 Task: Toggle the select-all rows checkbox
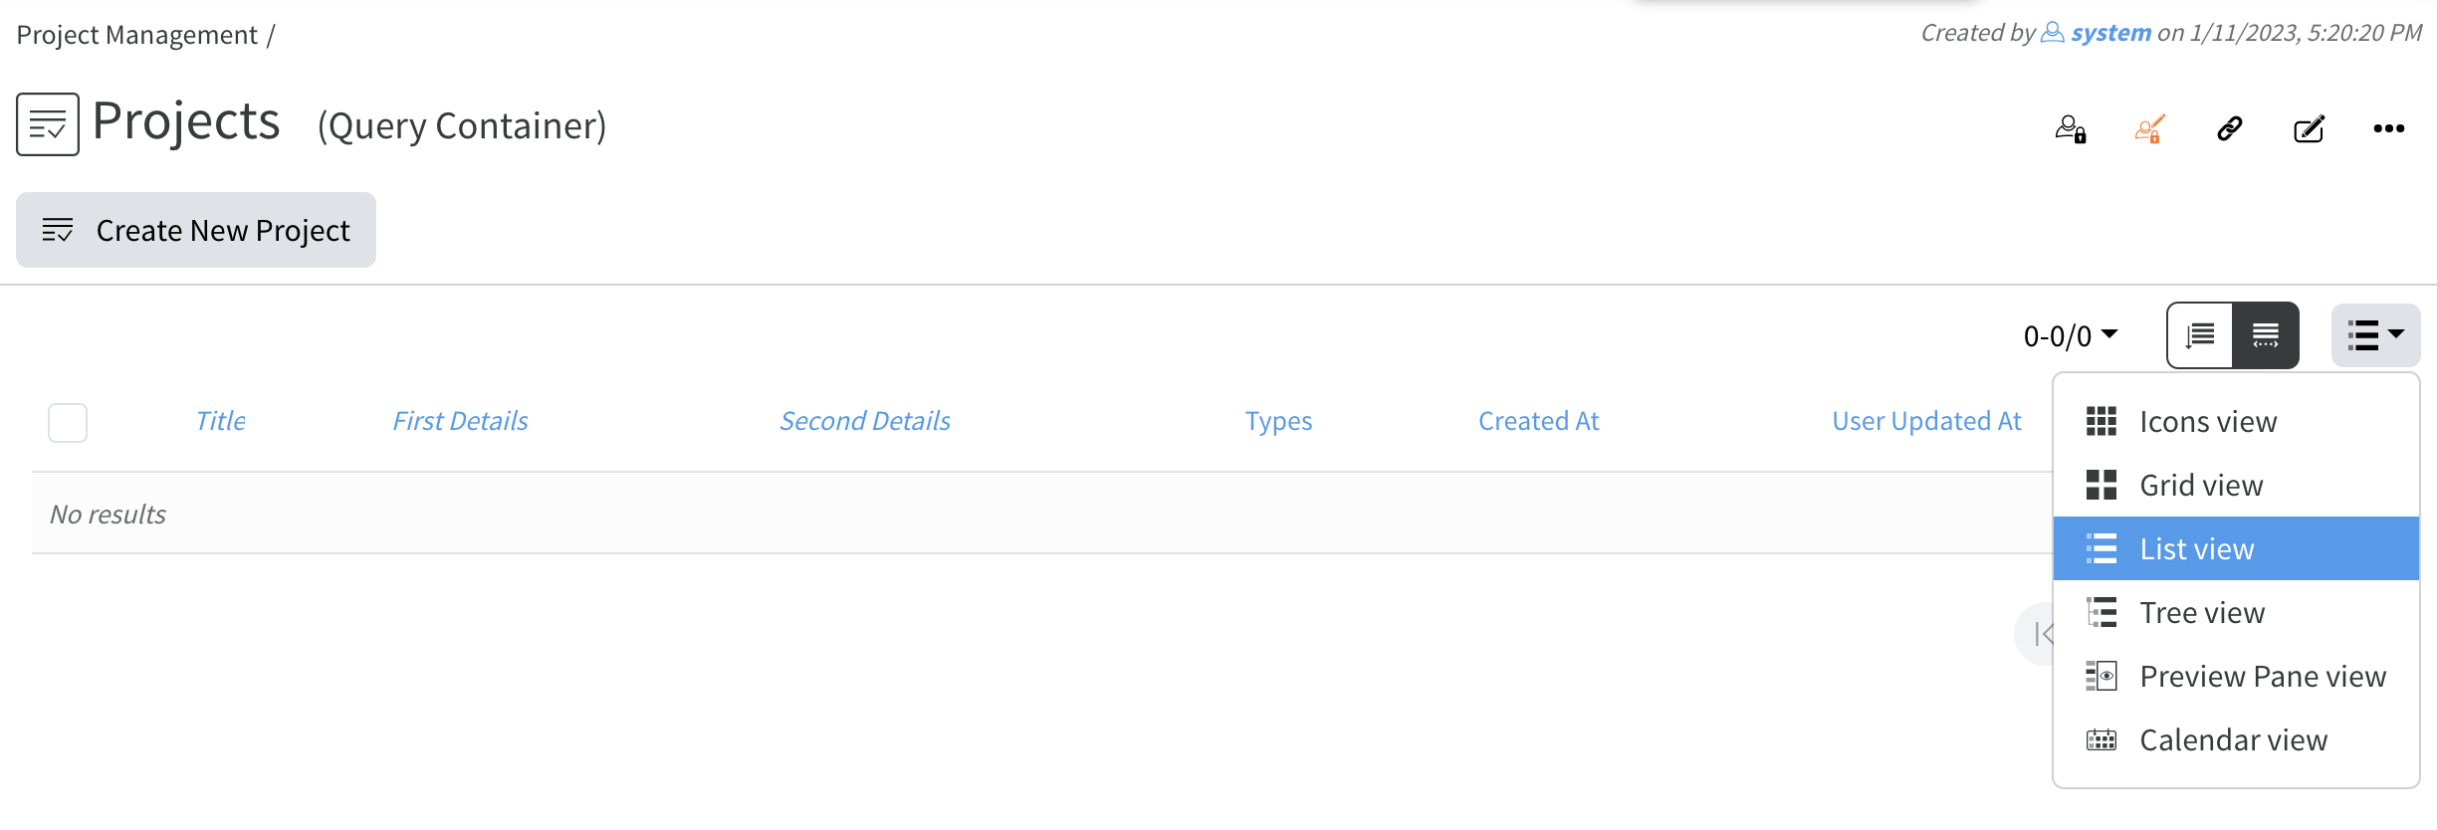coord(68,422)
